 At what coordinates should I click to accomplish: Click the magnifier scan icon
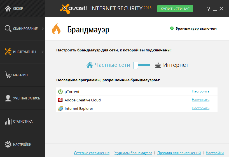coord(8,28)
